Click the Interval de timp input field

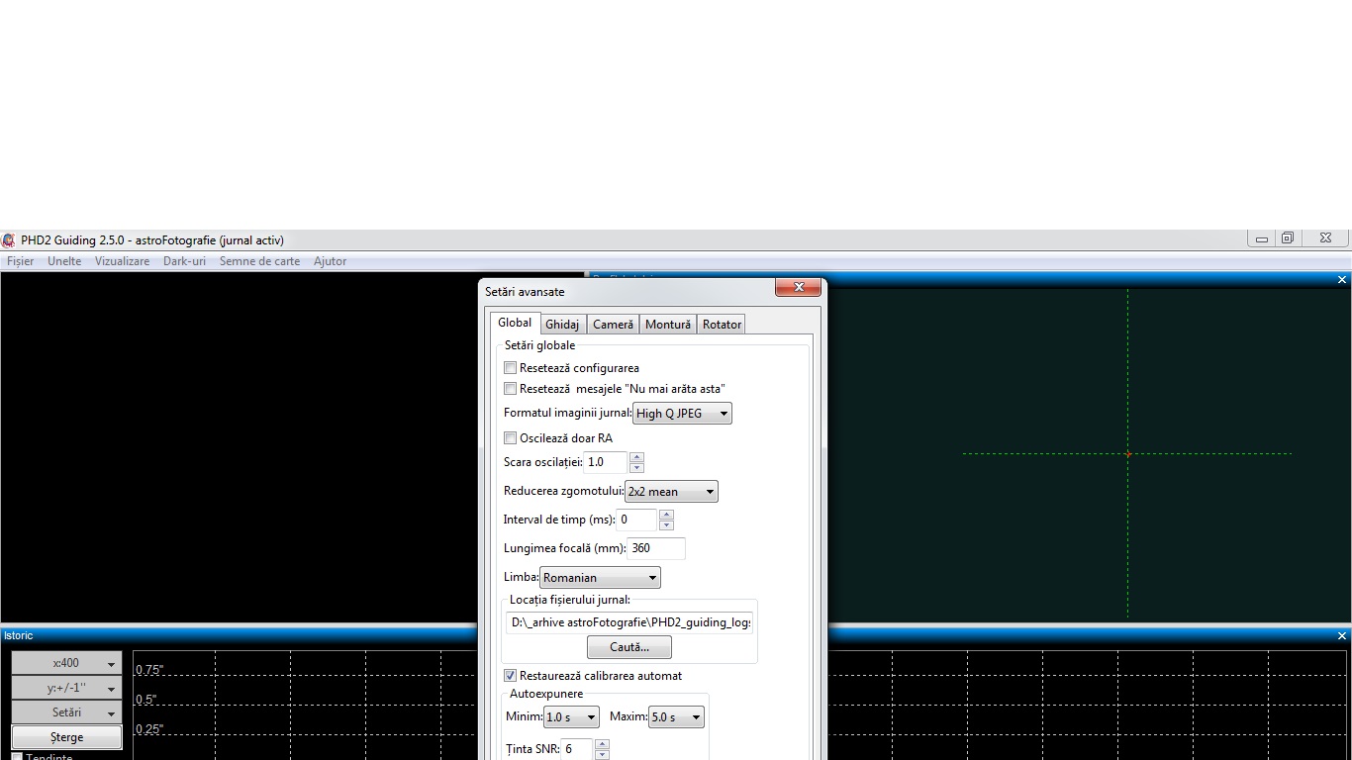pyautogui.click(x=637, y=520)
